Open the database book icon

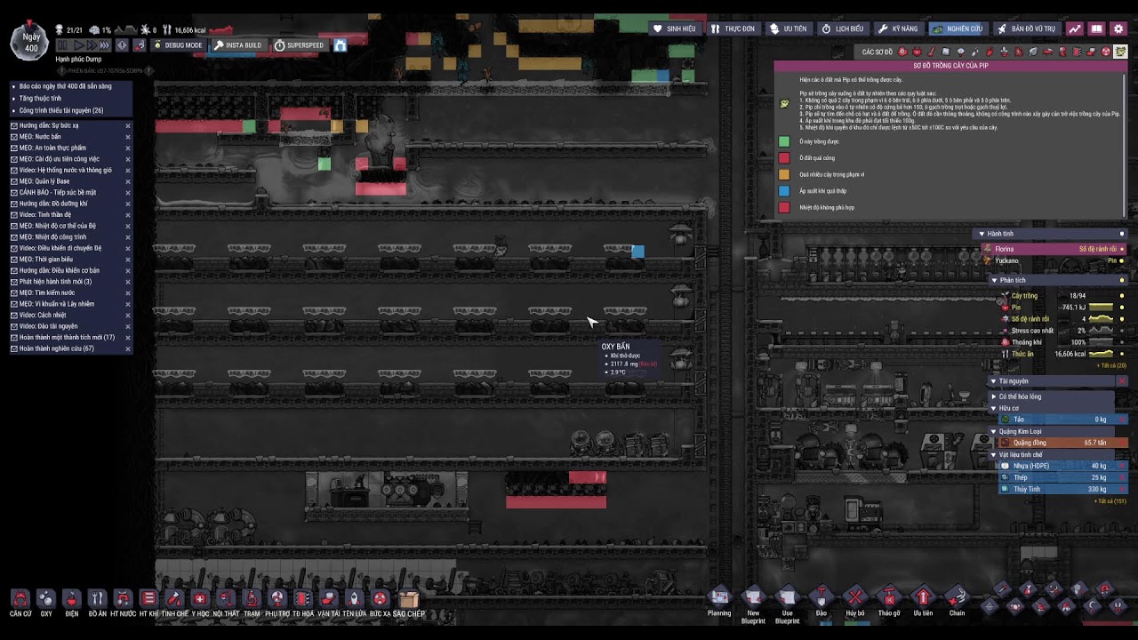pos(1097,28)
